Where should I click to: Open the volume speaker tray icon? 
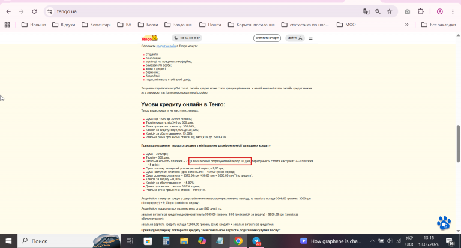click(390, 241)
